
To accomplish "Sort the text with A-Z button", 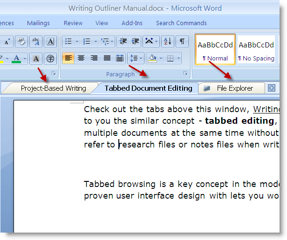I will [167, 41].
